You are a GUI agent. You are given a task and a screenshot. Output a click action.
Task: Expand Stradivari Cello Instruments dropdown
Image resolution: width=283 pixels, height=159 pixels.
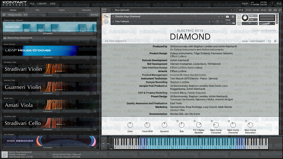pyautogui.click(x=95, y=129)
